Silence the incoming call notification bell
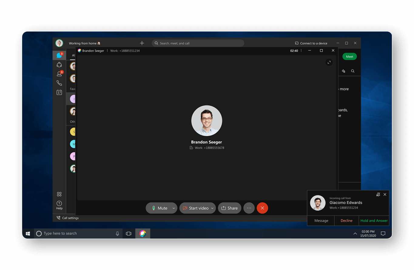 pos(378,194)
